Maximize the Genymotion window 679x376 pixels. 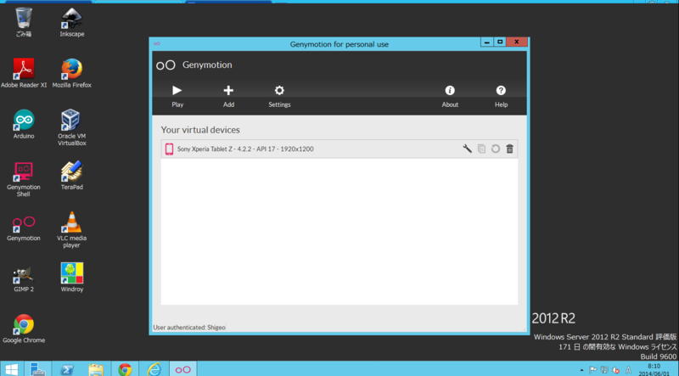pyautogui.click(x=500, y=42)
